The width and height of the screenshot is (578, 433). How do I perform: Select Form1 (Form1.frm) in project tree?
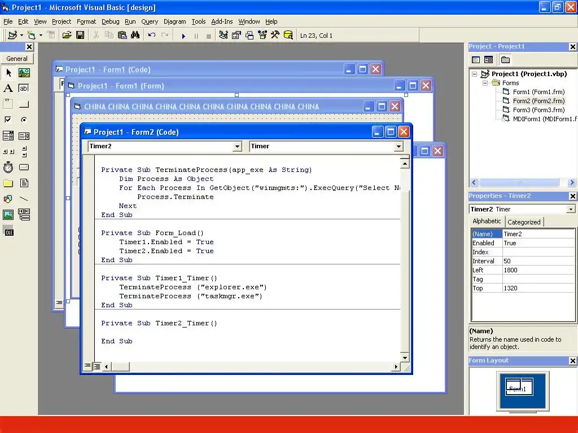point(538,92)
